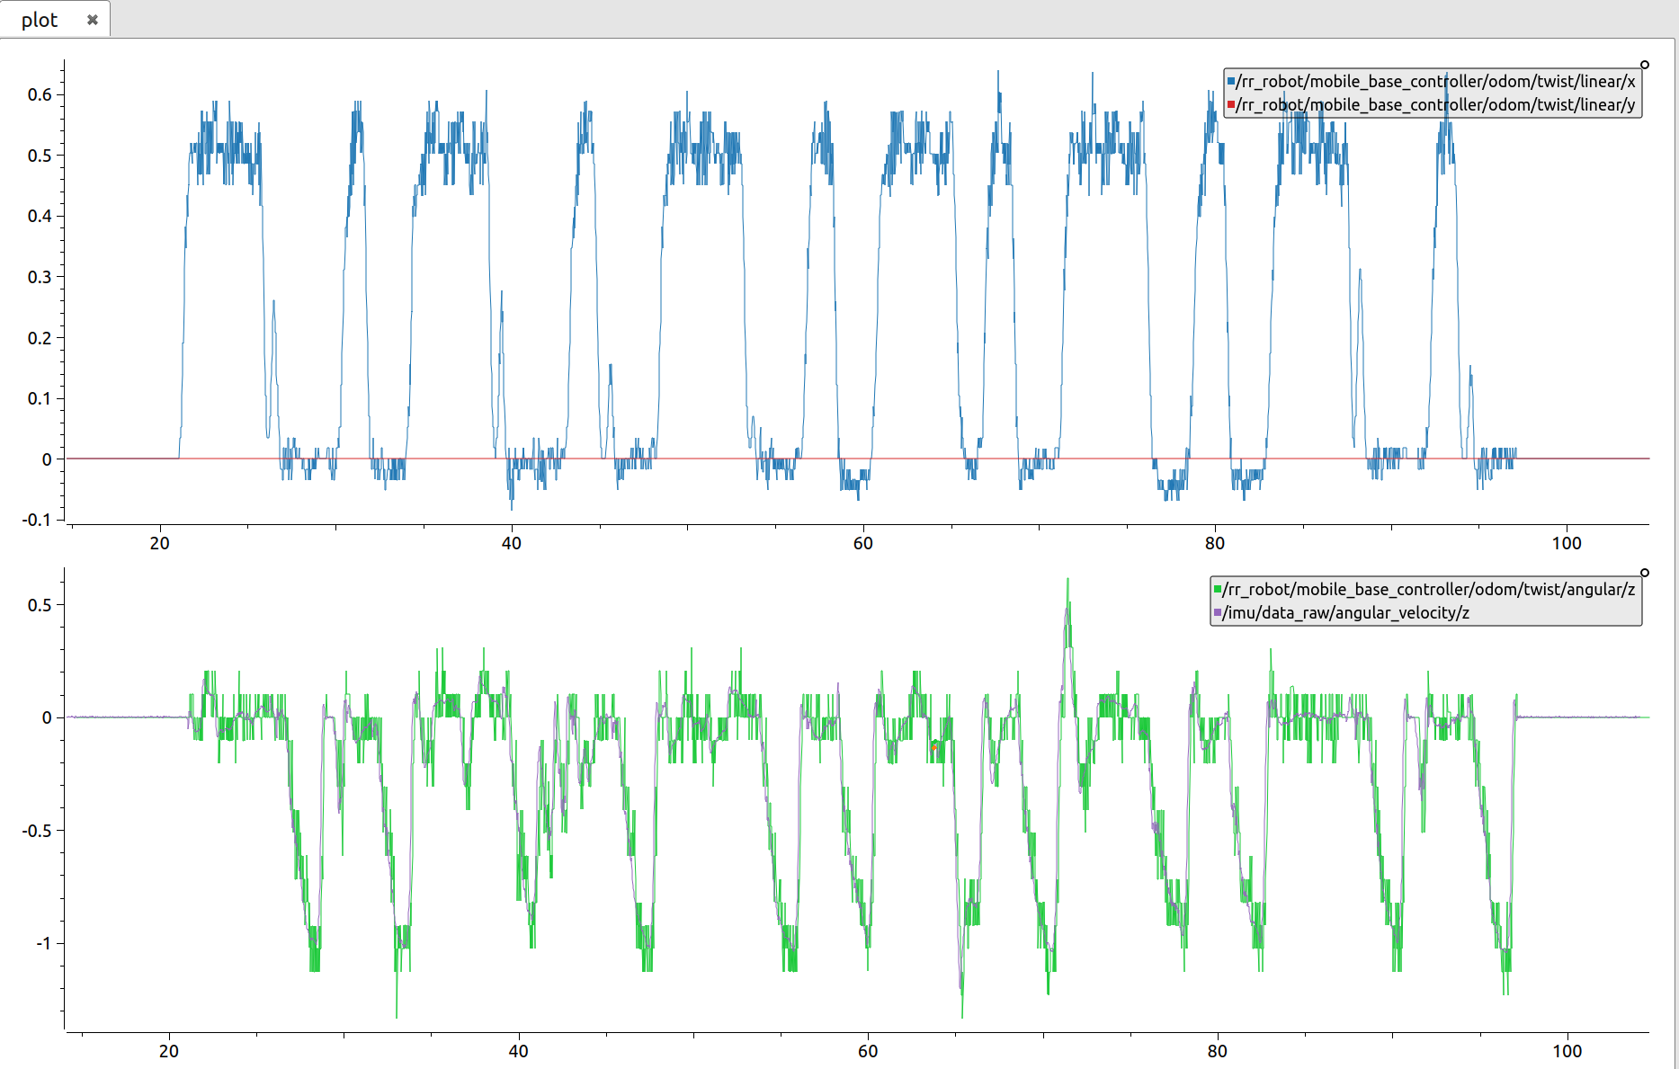
Task: Click the 40 label on top x-axis
Action: pyautogui.click(x=512, y=543)
